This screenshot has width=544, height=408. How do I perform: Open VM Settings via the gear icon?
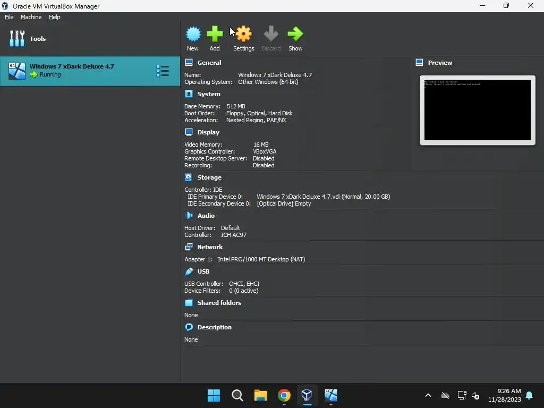pos(243,34)
